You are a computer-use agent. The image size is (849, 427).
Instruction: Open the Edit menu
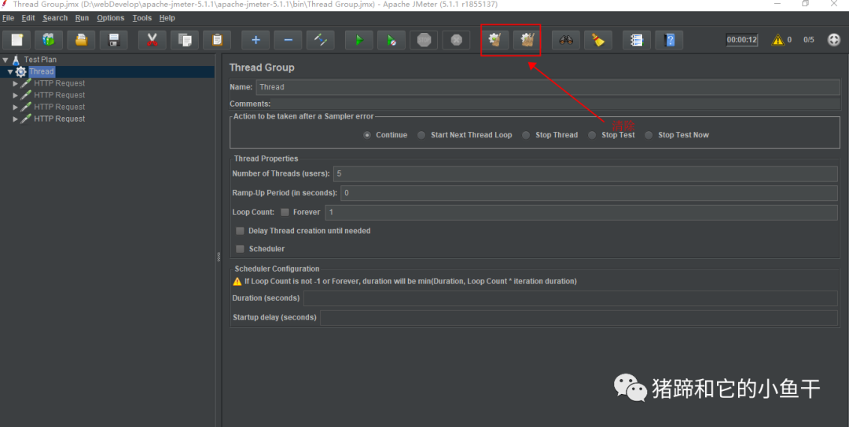click(x=28, y=18)
